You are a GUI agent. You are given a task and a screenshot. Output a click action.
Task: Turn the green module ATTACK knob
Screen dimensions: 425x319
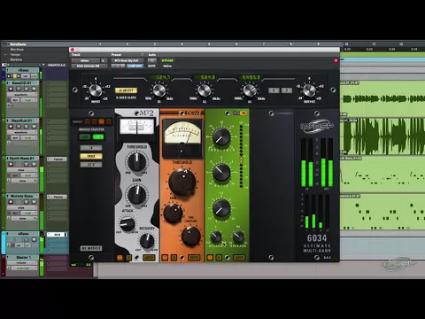click(x=216, y=237)
